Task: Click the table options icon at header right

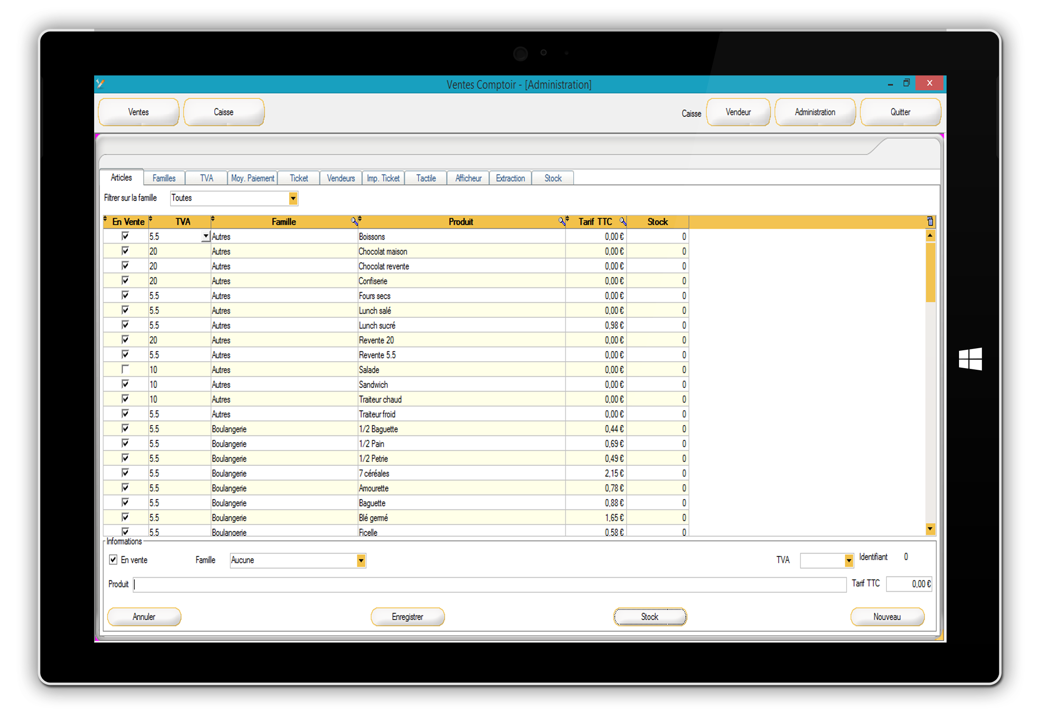Action: 930,221
